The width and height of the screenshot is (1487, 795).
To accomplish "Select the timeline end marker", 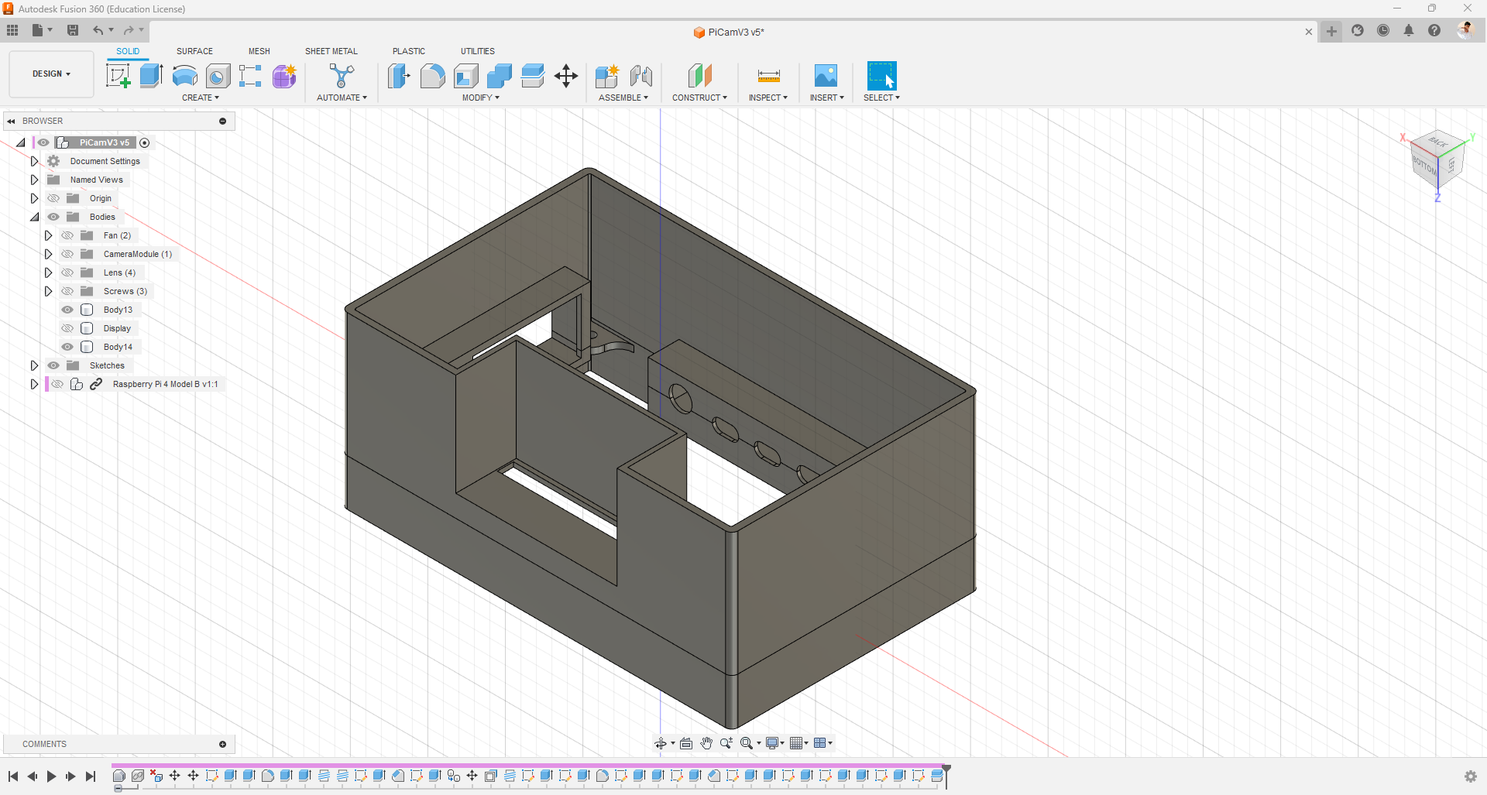I will 946,776.
